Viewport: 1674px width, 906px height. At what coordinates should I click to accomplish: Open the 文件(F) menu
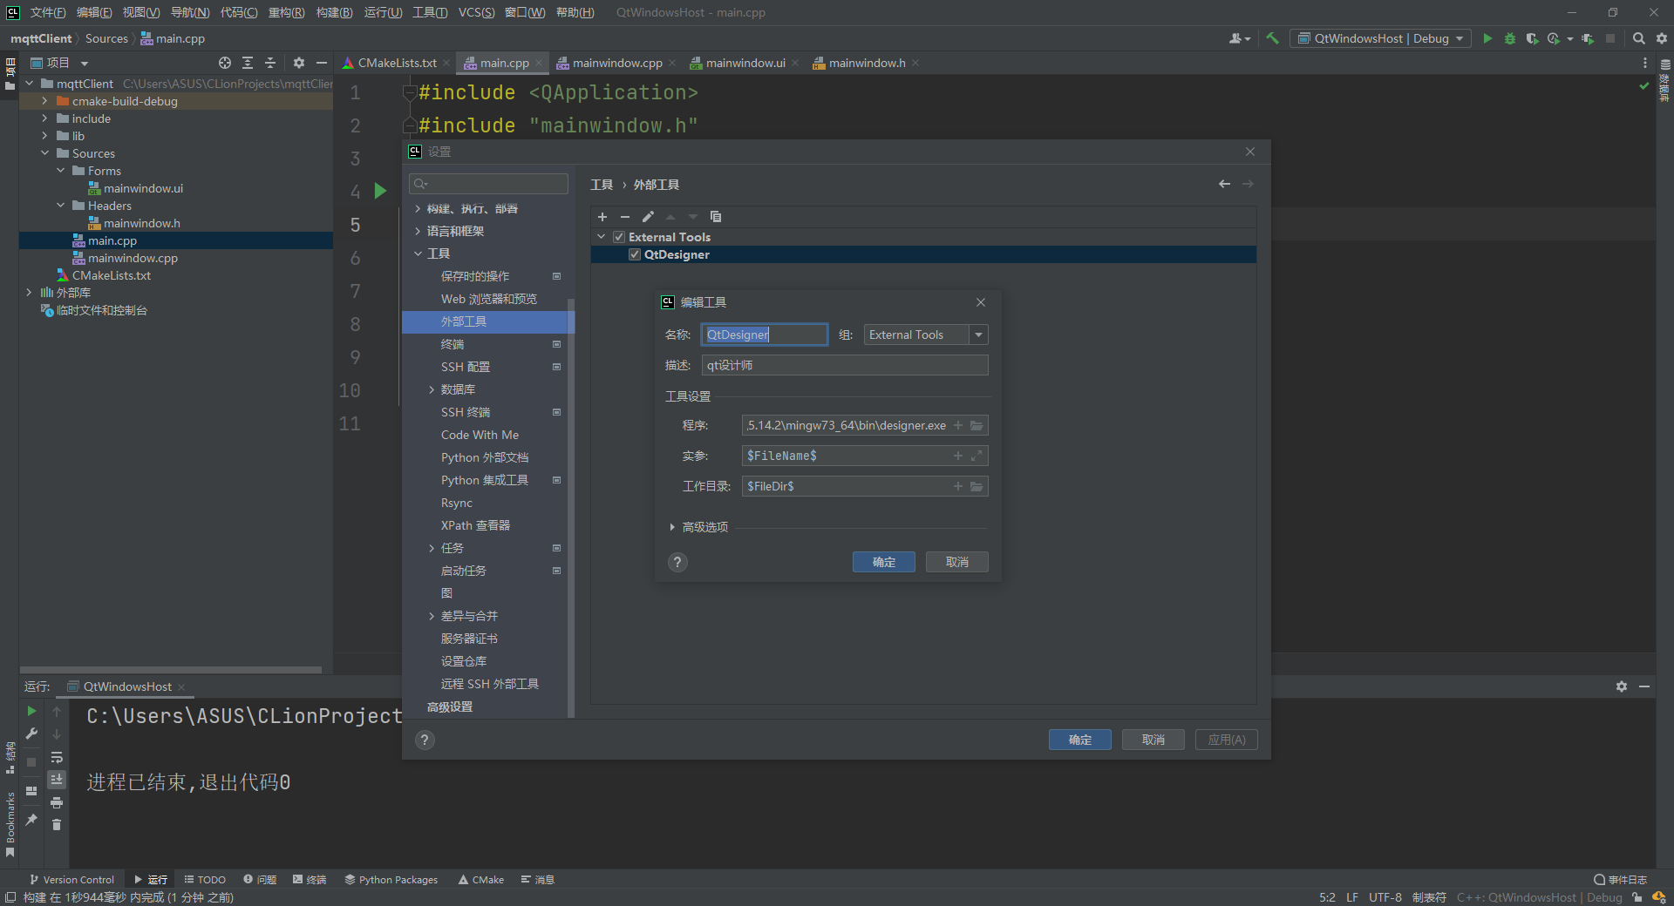[x=48, y=12]
